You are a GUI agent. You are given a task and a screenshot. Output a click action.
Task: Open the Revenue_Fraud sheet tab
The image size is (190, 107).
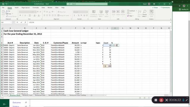(27, 95)
